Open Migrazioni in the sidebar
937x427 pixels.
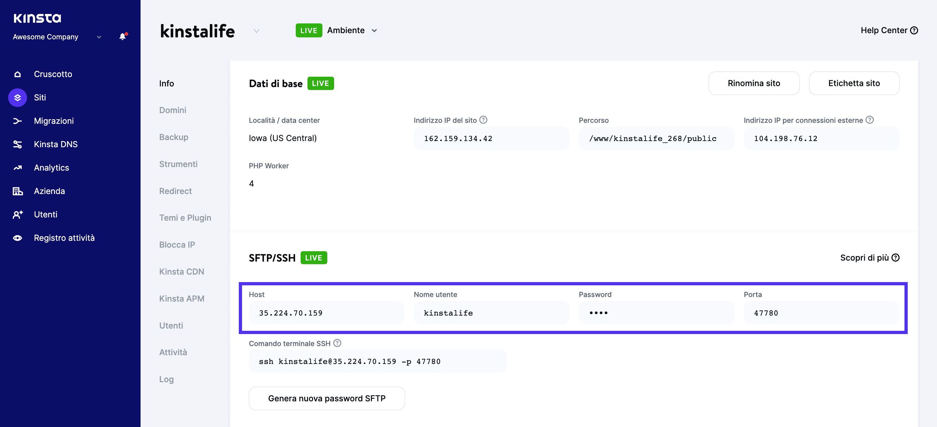(53, 121)
